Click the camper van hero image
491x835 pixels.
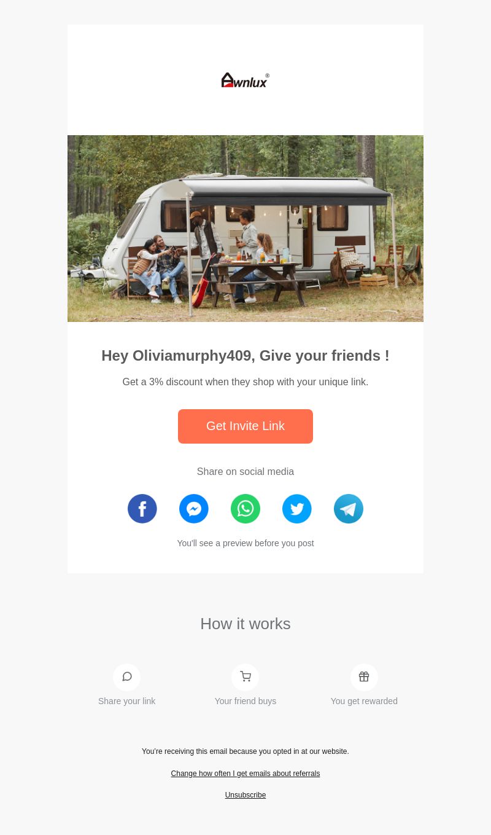(x=245, y=229)
